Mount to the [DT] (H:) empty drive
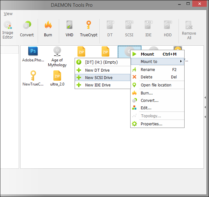 (101, 62)
